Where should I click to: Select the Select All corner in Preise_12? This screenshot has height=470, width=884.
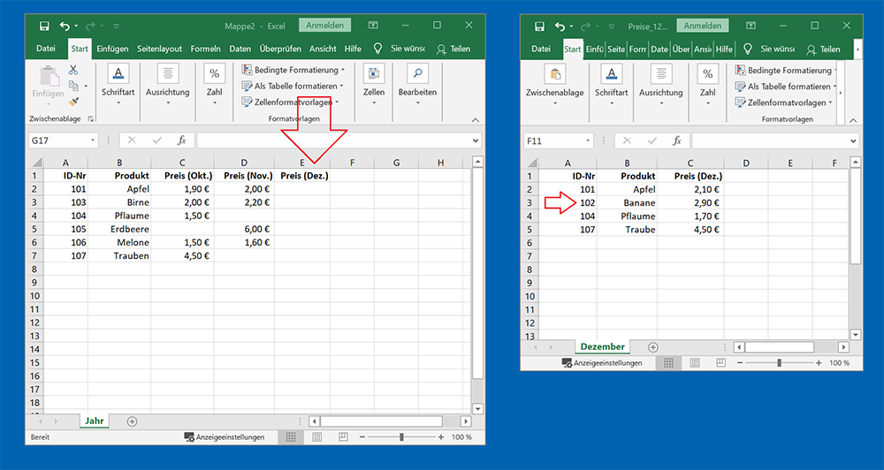[x=531, y=163]
